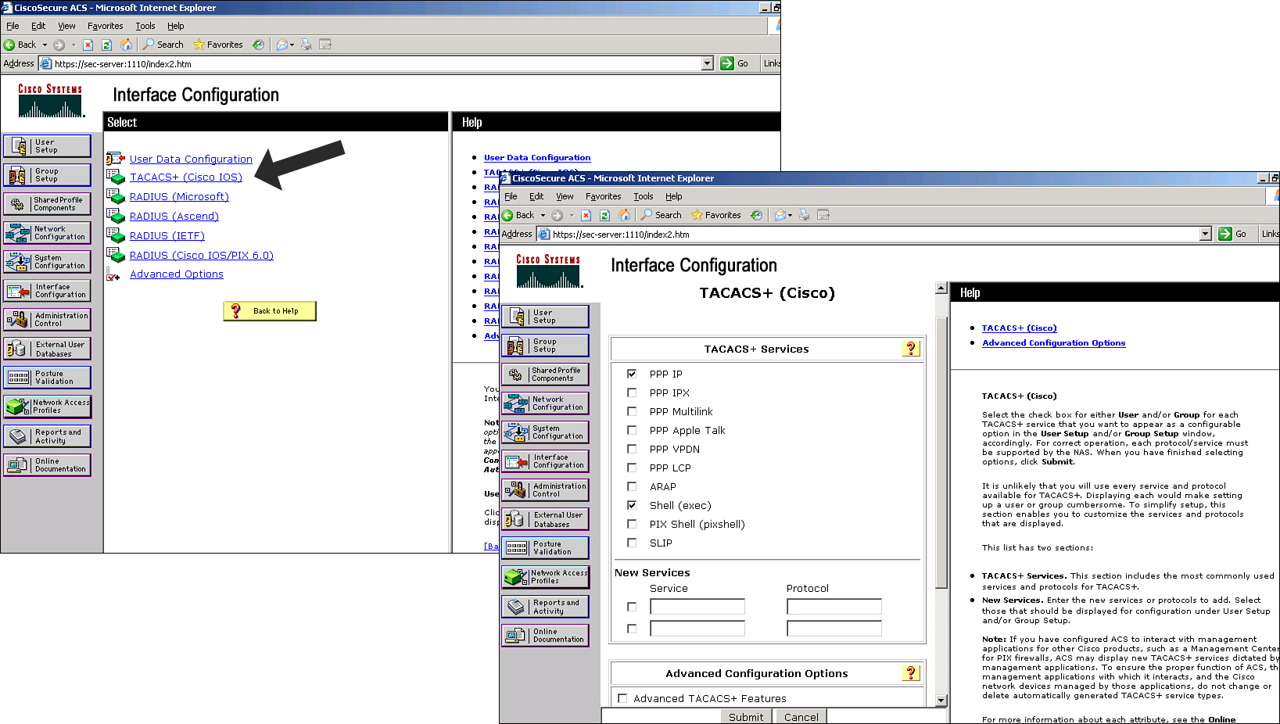Open Group Setup in front window sidebar

tap(545, 346)
